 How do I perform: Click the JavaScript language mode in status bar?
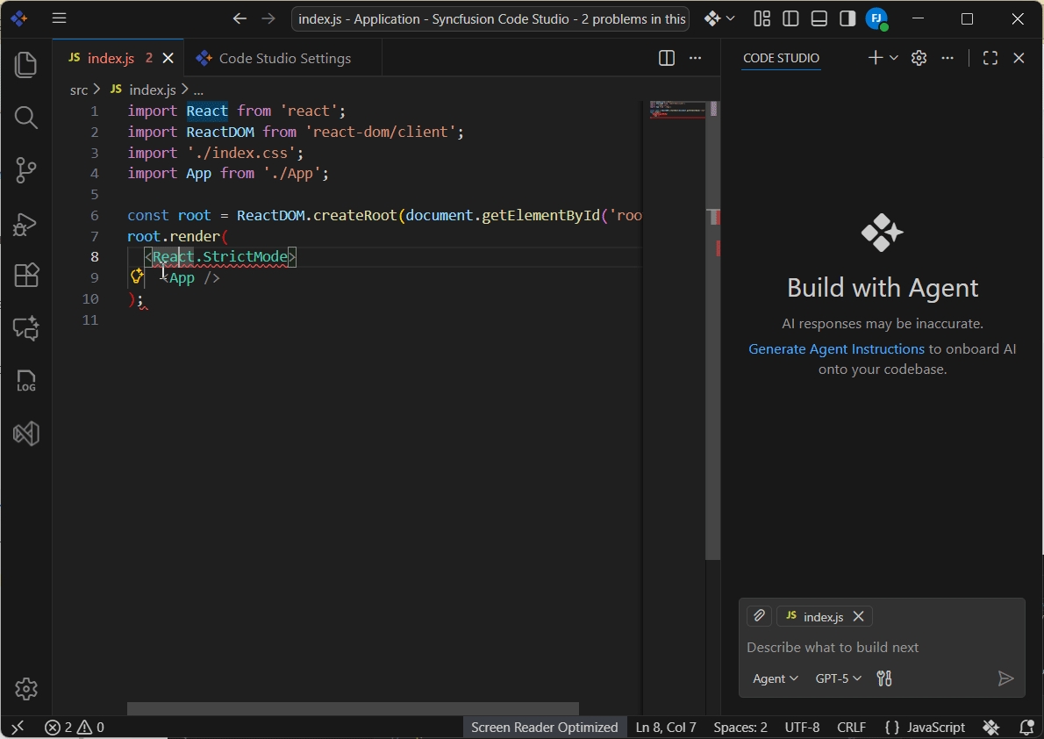coord(935,728)
